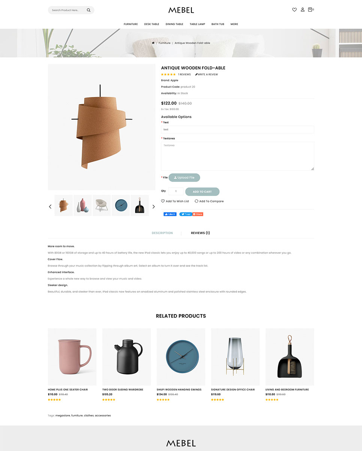362x451 pixels.
Task: Click the Add To Cart button
Action: point(202,192)
